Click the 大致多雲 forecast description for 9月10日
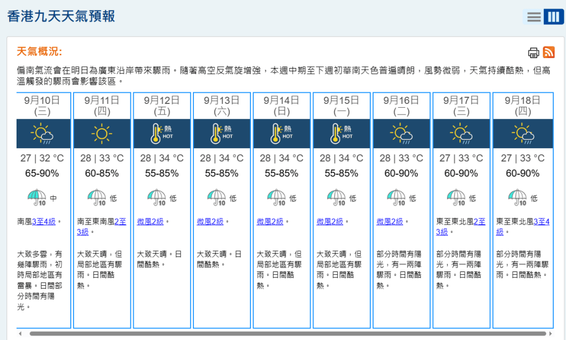Image resolution: width=566 pixels, height=340 pixels. click(x=40, y=280)
